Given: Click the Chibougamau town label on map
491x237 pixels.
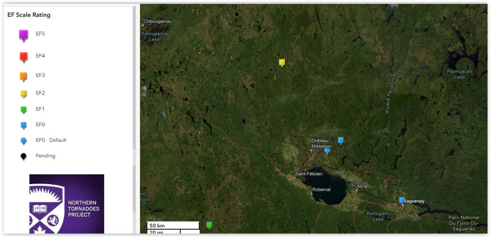Looking at the screenshot, I should click(157, 22).
